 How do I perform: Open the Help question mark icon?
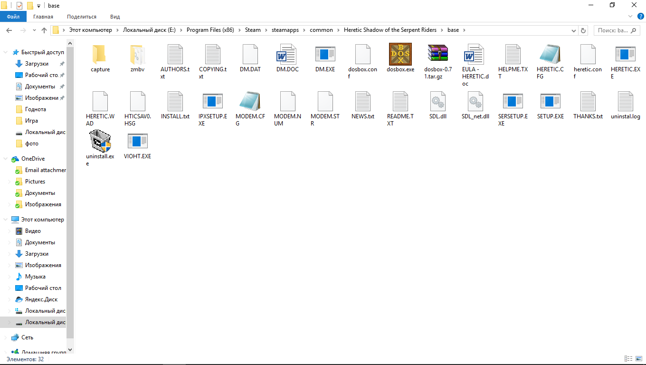[x=640, y=16]
